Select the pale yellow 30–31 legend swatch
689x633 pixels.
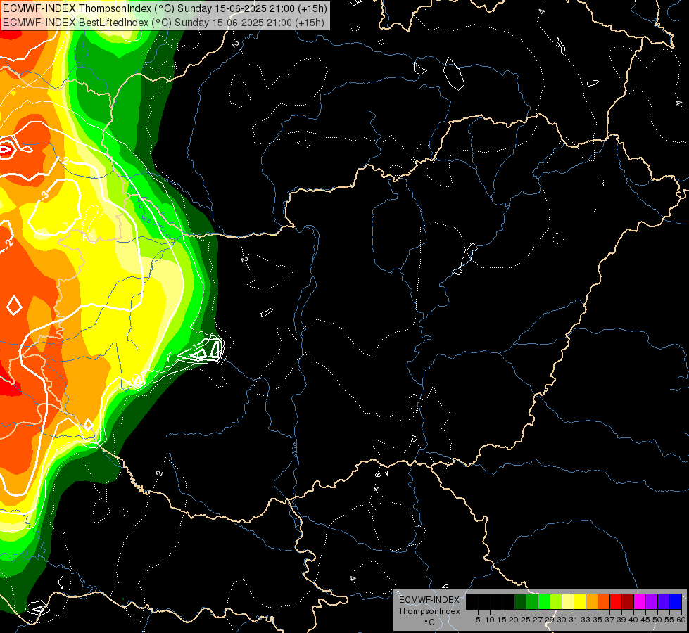tap(568, 602)
